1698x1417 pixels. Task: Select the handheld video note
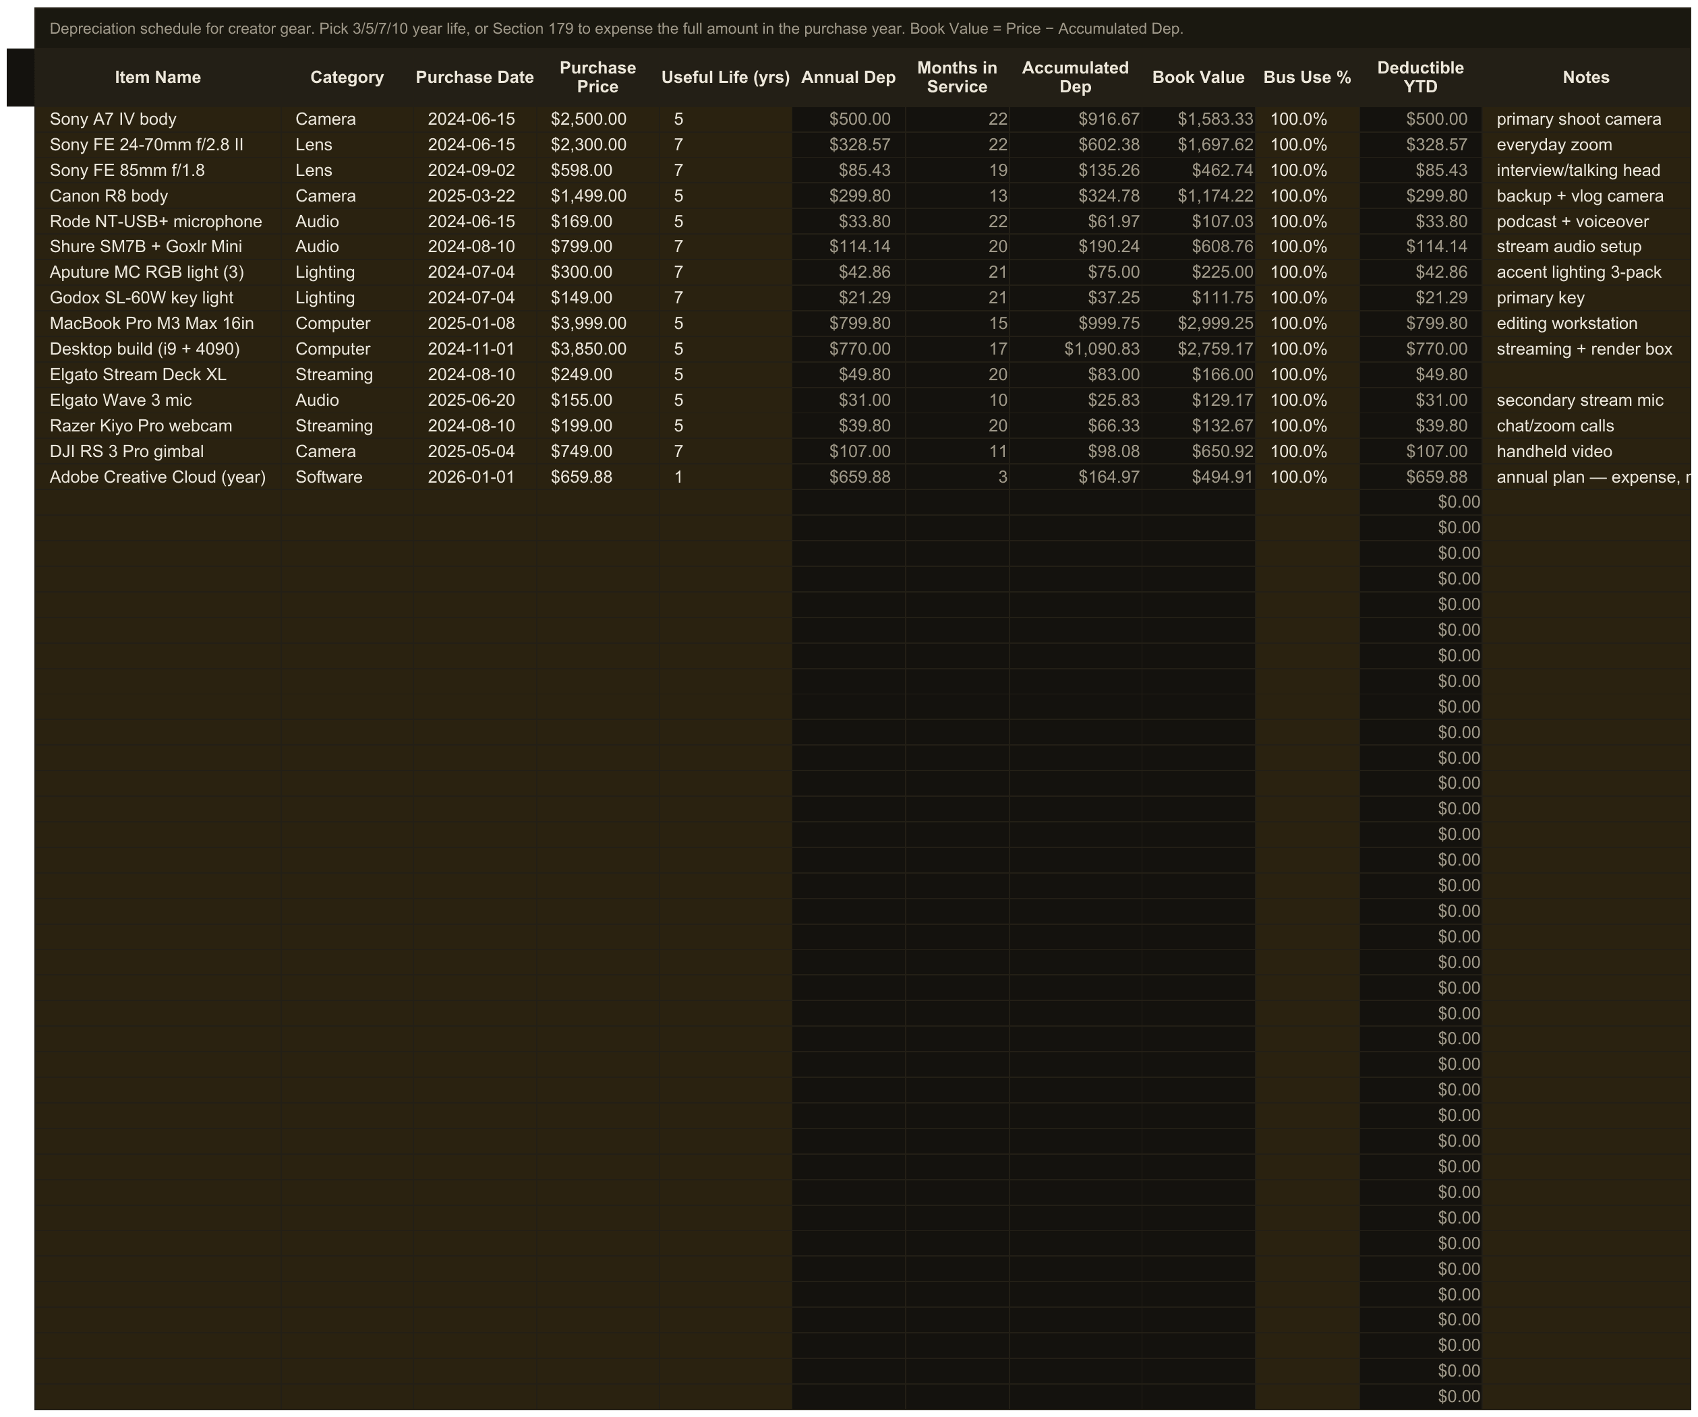1585,452
